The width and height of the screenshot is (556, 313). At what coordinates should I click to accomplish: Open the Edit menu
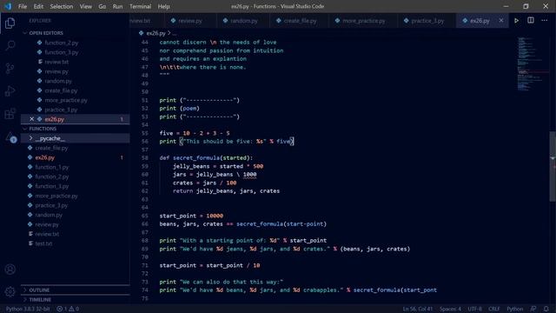(x=38, y=6)
